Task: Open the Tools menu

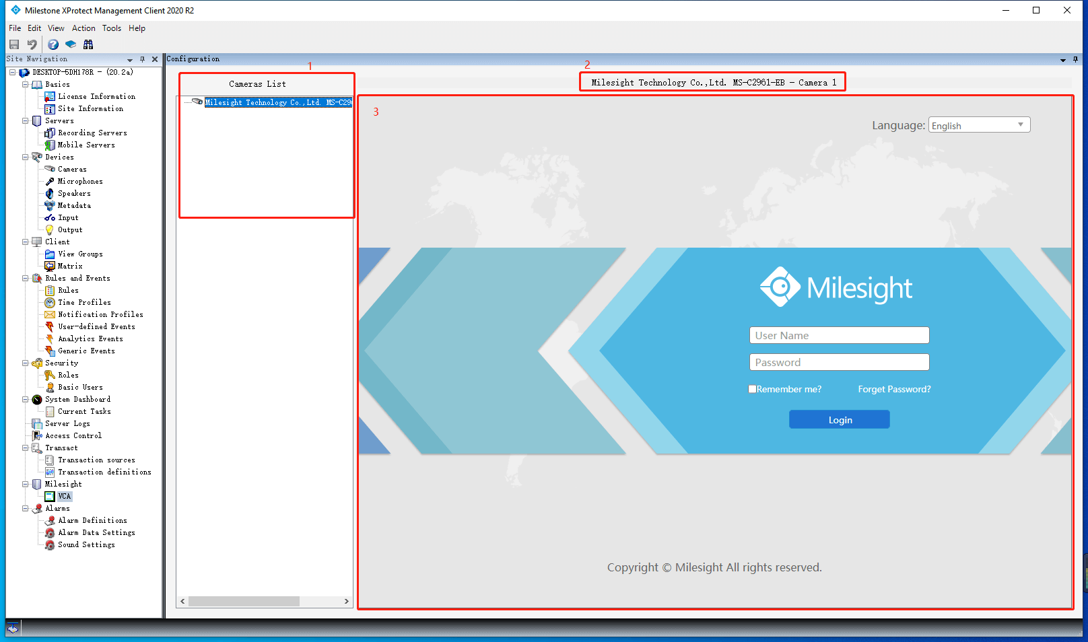Action: (x=112, y=28)
